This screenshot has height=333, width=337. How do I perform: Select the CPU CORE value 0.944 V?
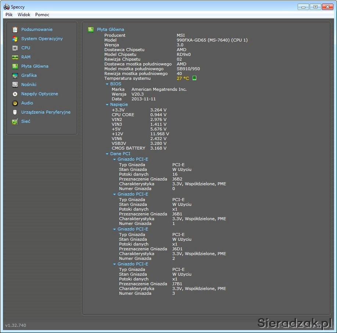coord(158,115)
